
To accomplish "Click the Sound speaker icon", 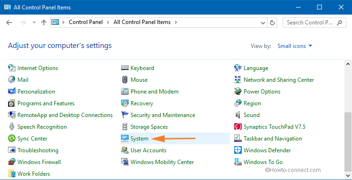I will (x=238, y=115).
